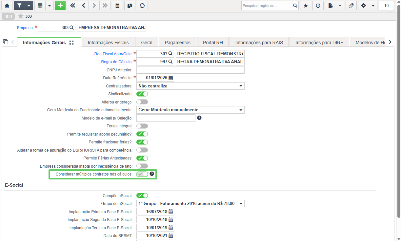Open attachments paperclip icon
The image size is (401, 241).
tap(351, 6)
